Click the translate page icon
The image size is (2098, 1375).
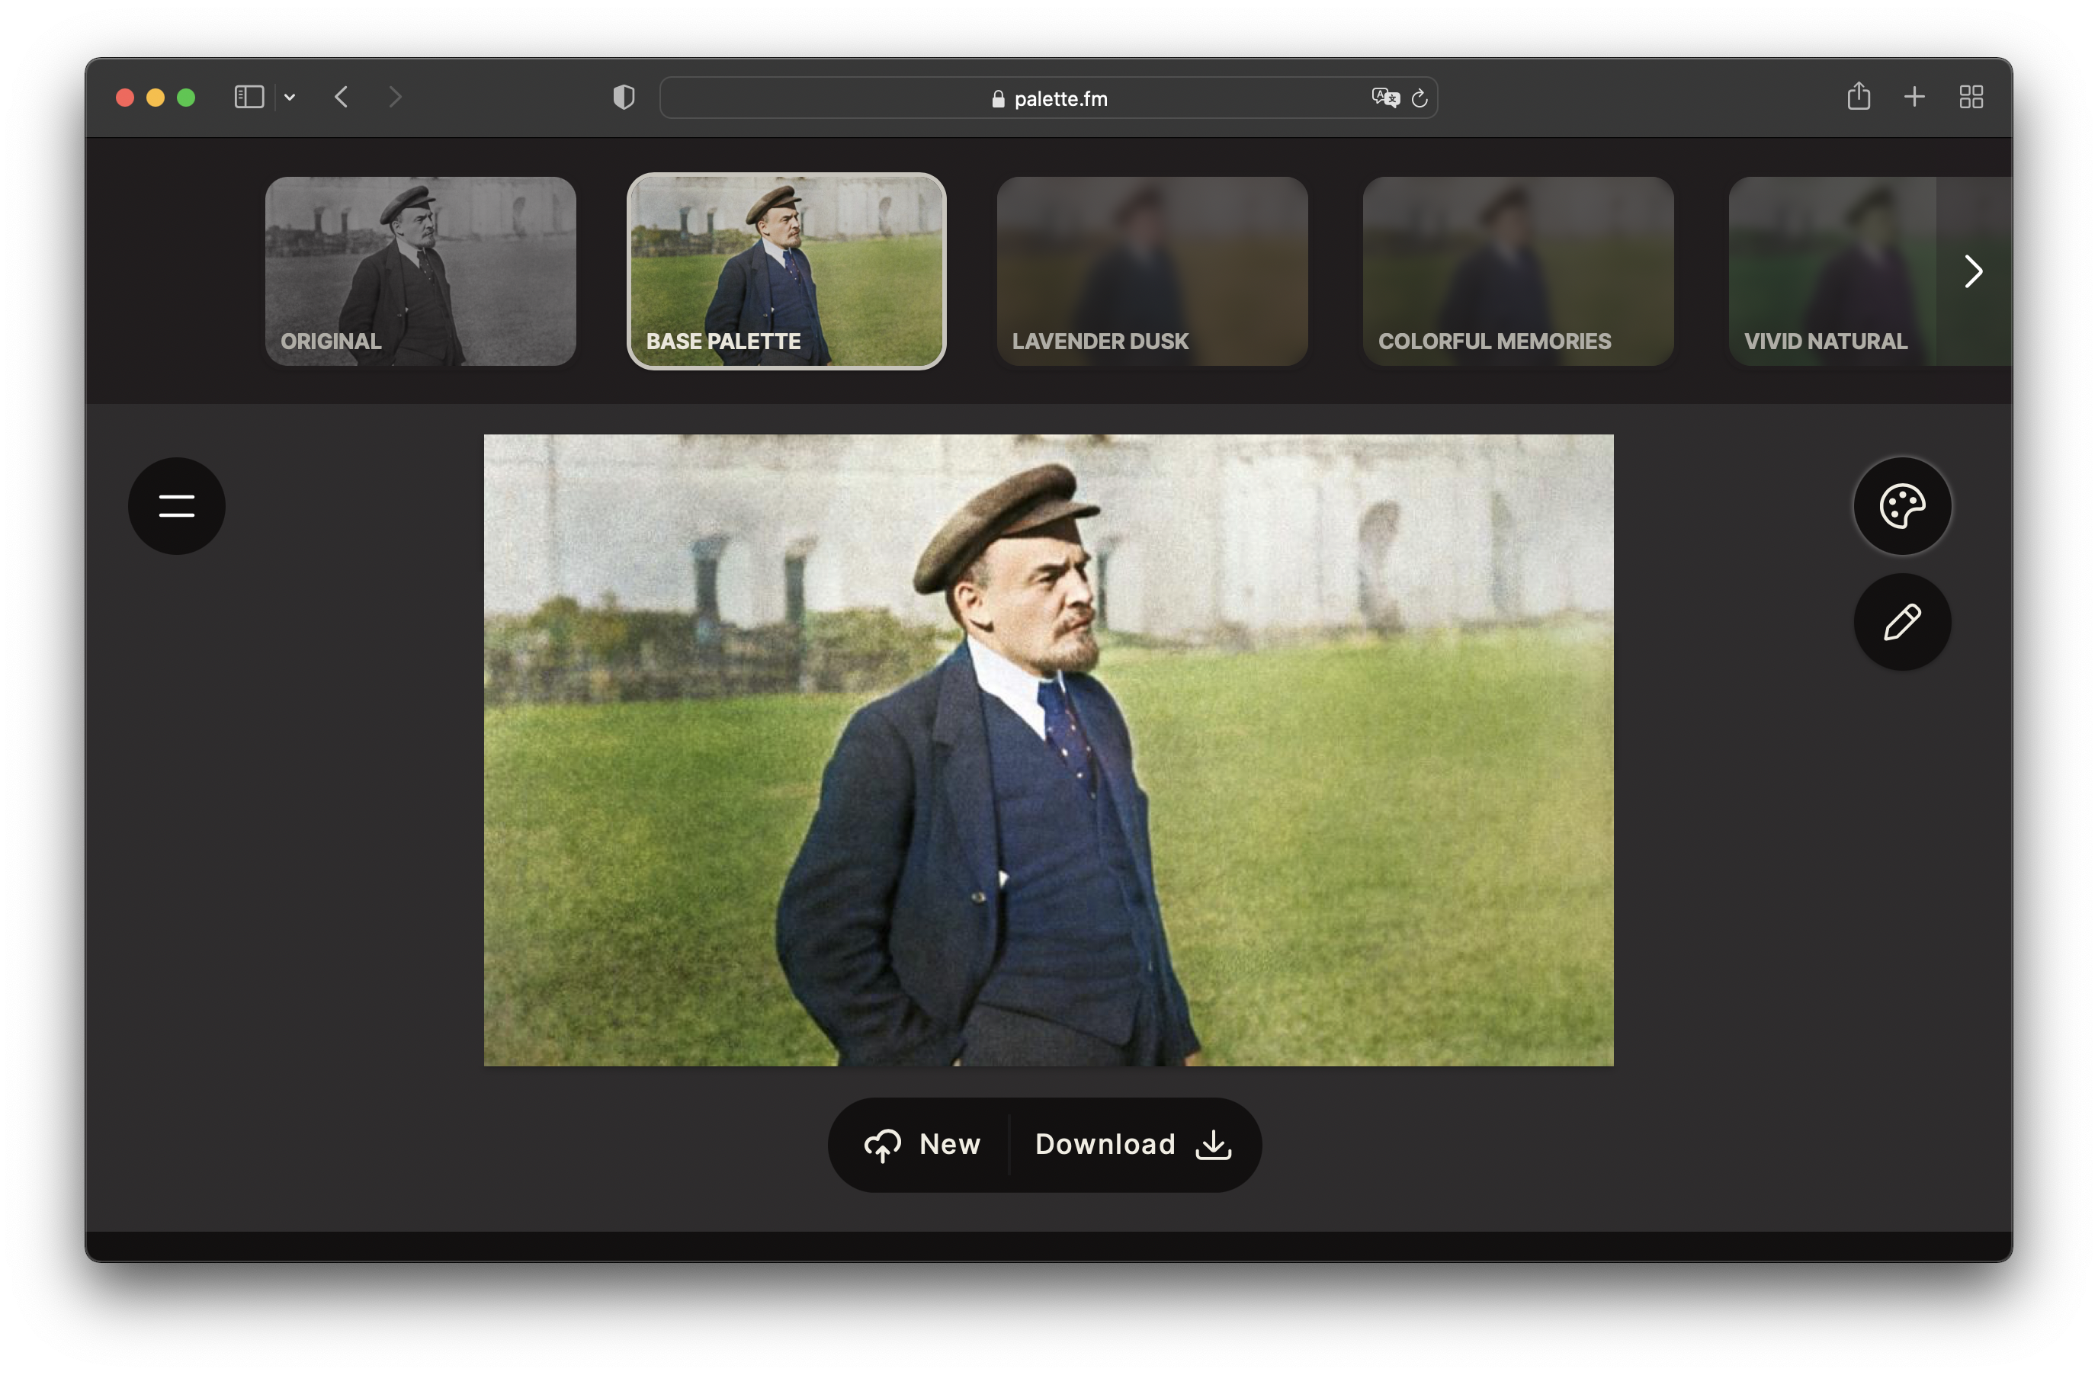[1385, 98]
